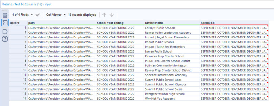Image resolution: width=274 pixels, height=106 pixels.
Task: Select the School Year Ending column header
Action: (120, 23)
